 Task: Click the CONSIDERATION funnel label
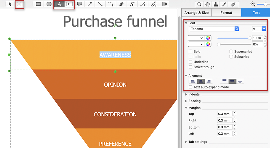[x=115, y=114]
